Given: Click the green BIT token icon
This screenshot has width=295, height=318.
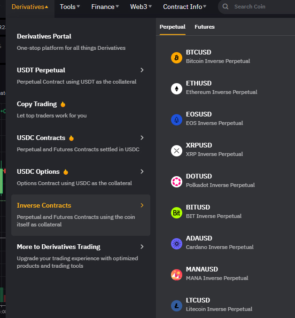Looking at the screenshot, I should coord(177,213).
